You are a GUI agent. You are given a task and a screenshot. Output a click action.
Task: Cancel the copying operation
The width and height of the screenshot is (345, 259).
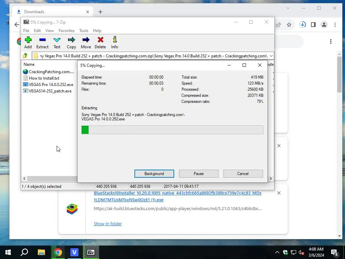pos(243,174)
